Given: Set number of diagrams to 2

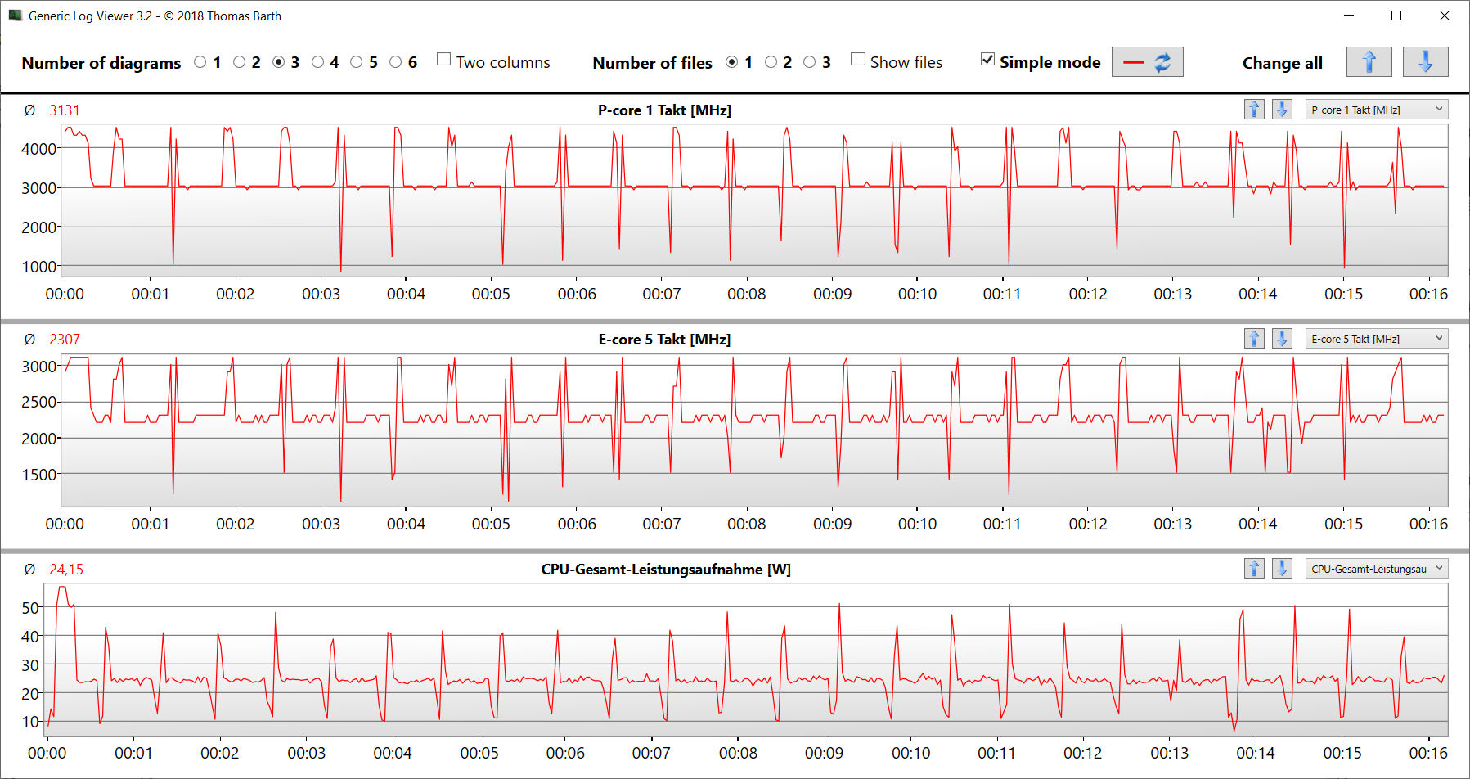Looking at the screenshot, I should tap(239, 62).
